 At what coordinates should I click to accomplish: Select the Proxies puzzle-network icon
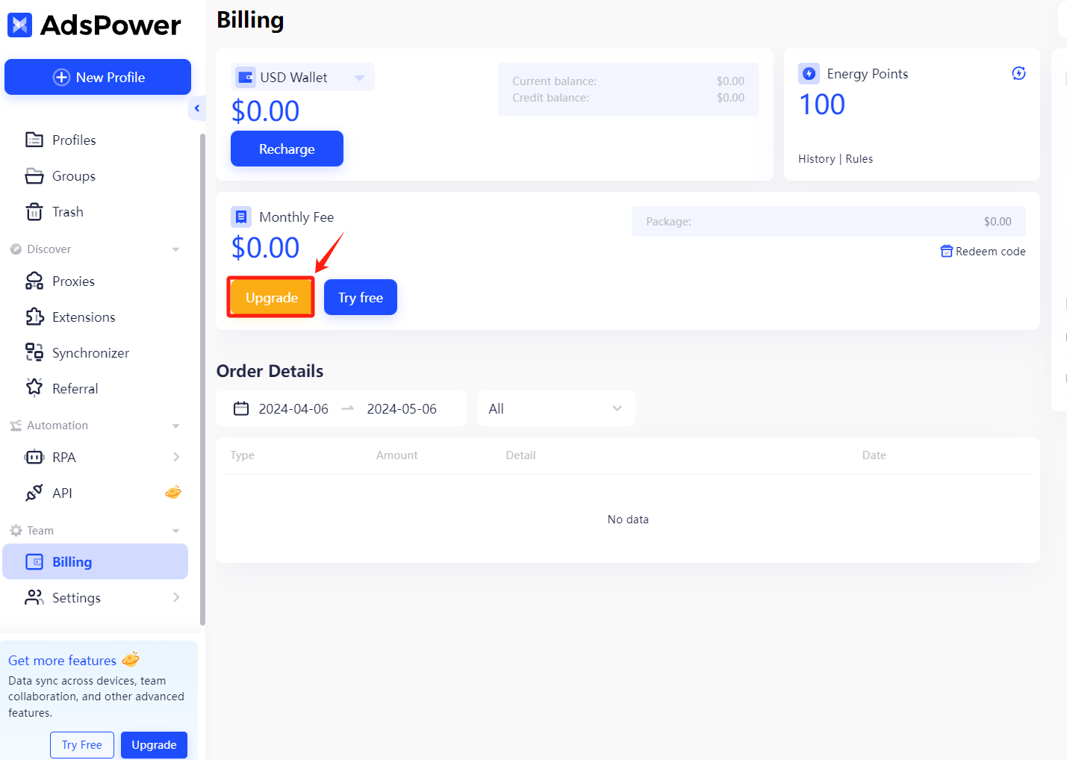tap(35, 281)
